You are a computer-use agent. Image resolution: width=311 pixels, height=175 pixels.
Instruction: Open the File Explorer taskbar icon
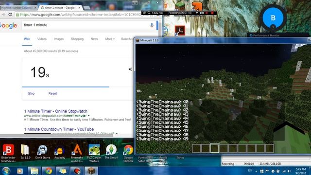click(x=34, y=171)
